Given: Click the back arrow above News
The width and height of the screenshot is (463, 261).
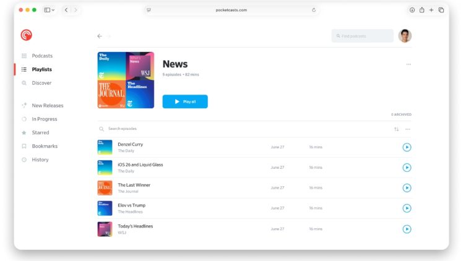Looking at the screenshot, I should (x=99, y=36).
